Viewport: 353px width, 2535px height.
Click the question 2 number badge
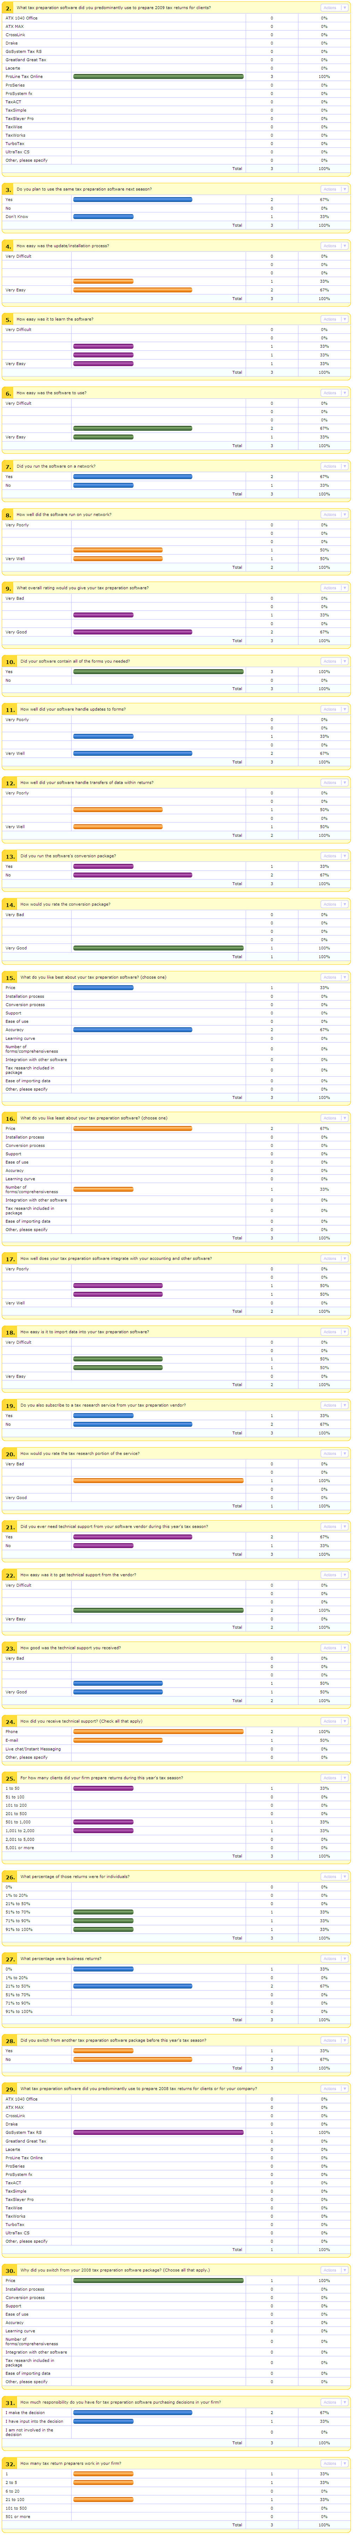click(x=9, y=8)
